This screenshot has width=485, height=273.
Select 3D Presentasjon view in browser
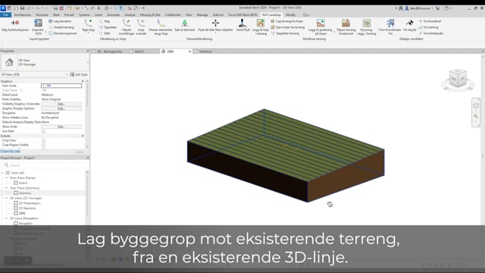tap(30, 203)
